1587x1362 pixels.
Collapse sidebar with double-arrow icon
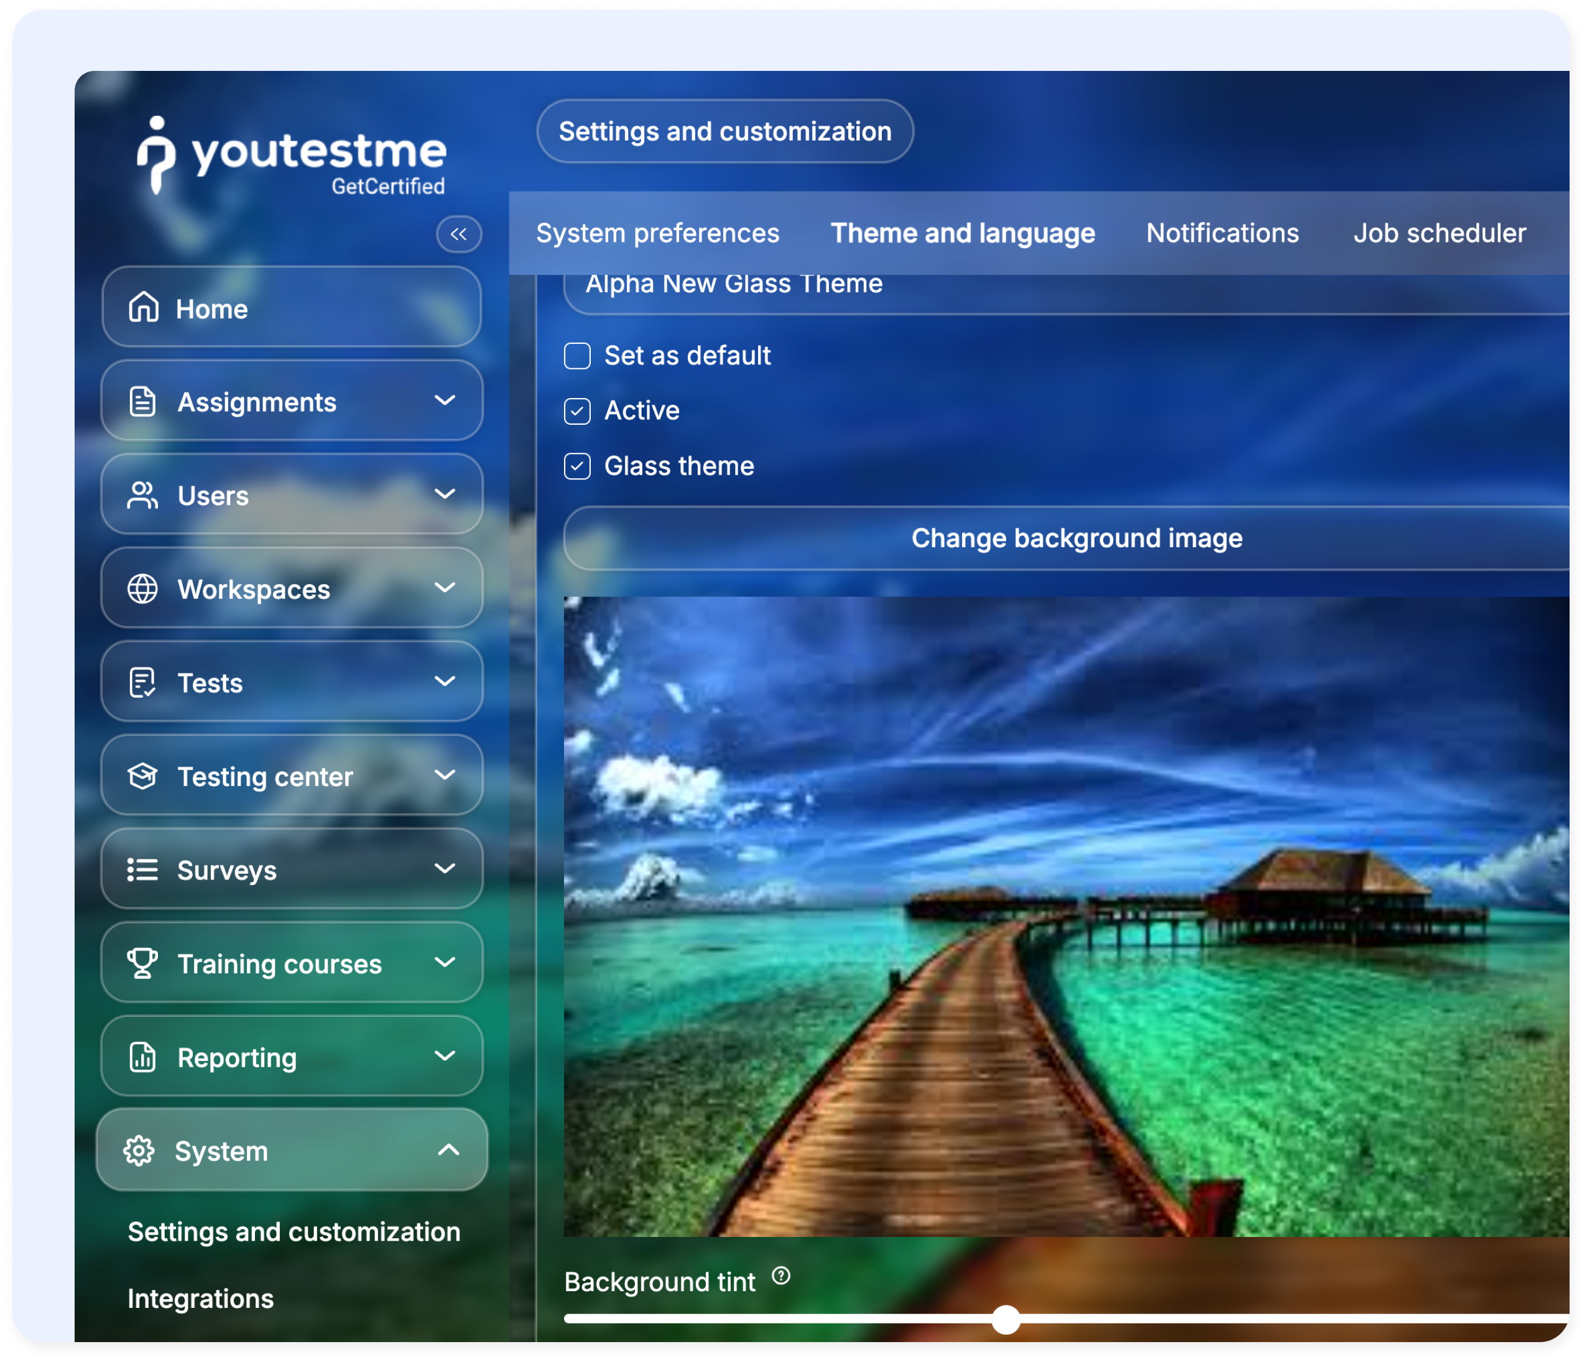tap(459, 234)
